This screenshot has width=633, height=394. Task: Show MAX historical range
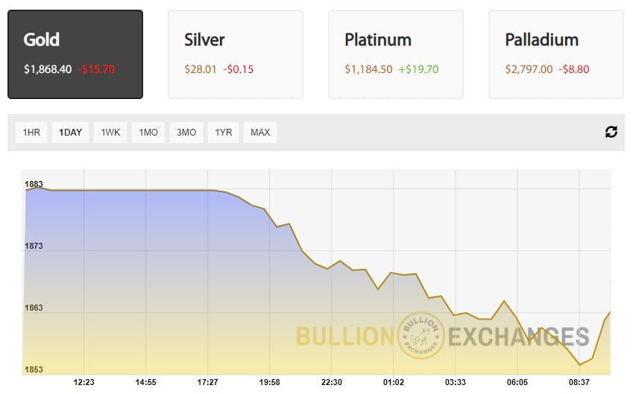click(260, 133)
